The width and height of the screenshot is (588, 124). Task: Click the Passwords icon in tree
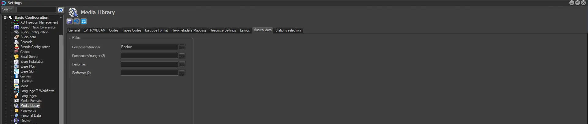[x=17, y=111]
